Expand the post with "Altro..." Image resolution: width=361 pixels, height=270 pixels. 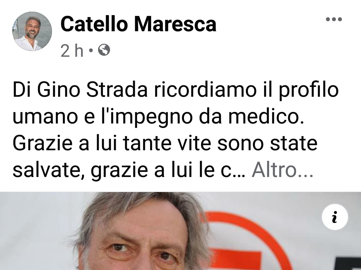pyautogui.click(x=283, y=170)
